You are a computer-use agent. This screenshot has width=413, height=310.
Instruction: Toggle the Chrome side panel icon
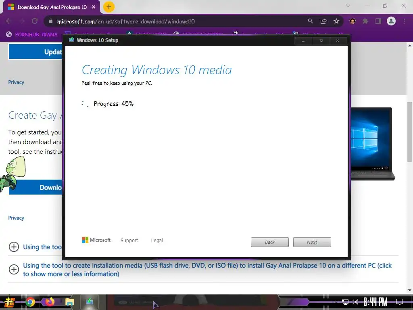(x=378, y=21)
